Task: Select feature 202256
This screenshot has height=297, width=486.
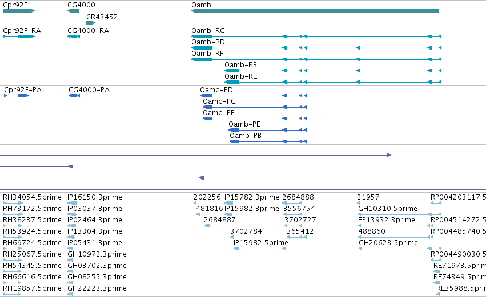Action: (207, 197)
